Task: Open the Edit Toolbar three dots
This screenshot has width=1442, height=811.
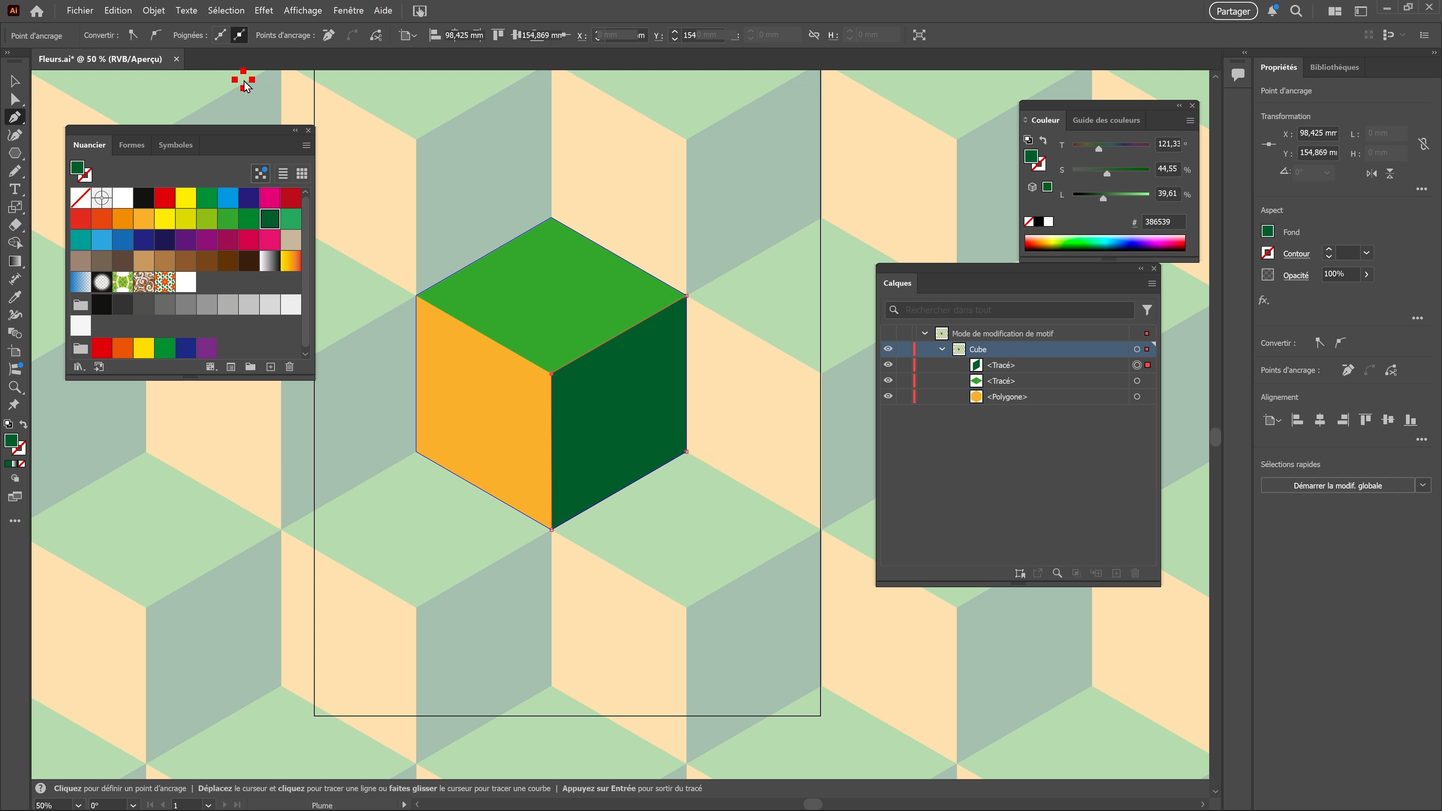Action: pyautogui.click(x=15, y=521)
